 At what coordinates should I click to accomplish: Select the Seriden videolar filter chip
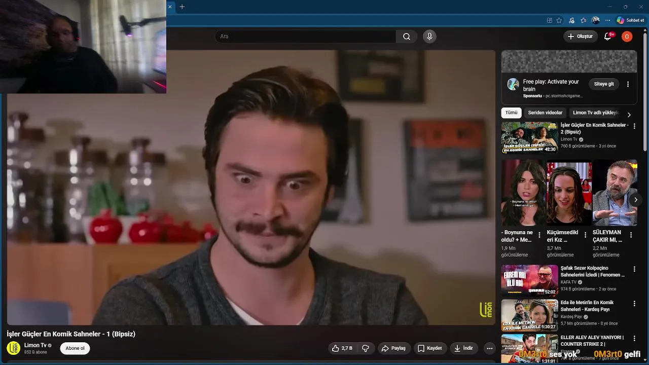(545, 113)
